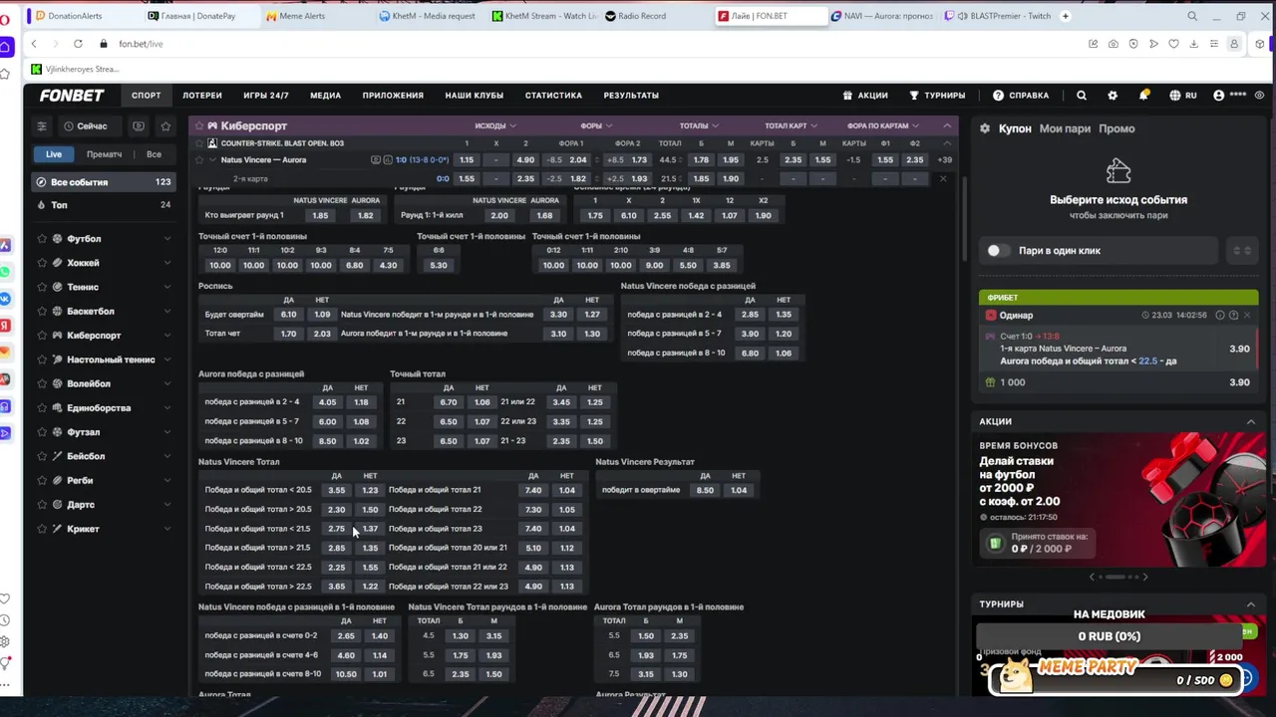Click the Акции gift icon in header
Image resolution: width=1276 pixels, height=717 pixels.
[x=847, y=96]
